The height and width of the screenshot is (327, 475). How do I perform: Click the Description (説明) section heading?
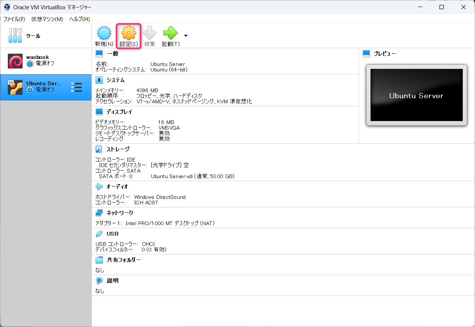[112, 281]
